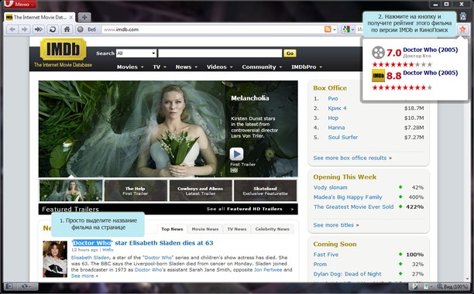Select Cowboys and Aliens Latest Trailer thumbnail
This screenshot has height=294, width=474.
[x=201, y=190]
